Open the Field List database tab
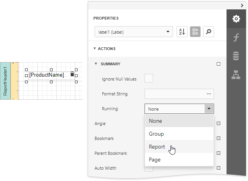Viewport: 248px width, 181px height. tap(236, 56)
